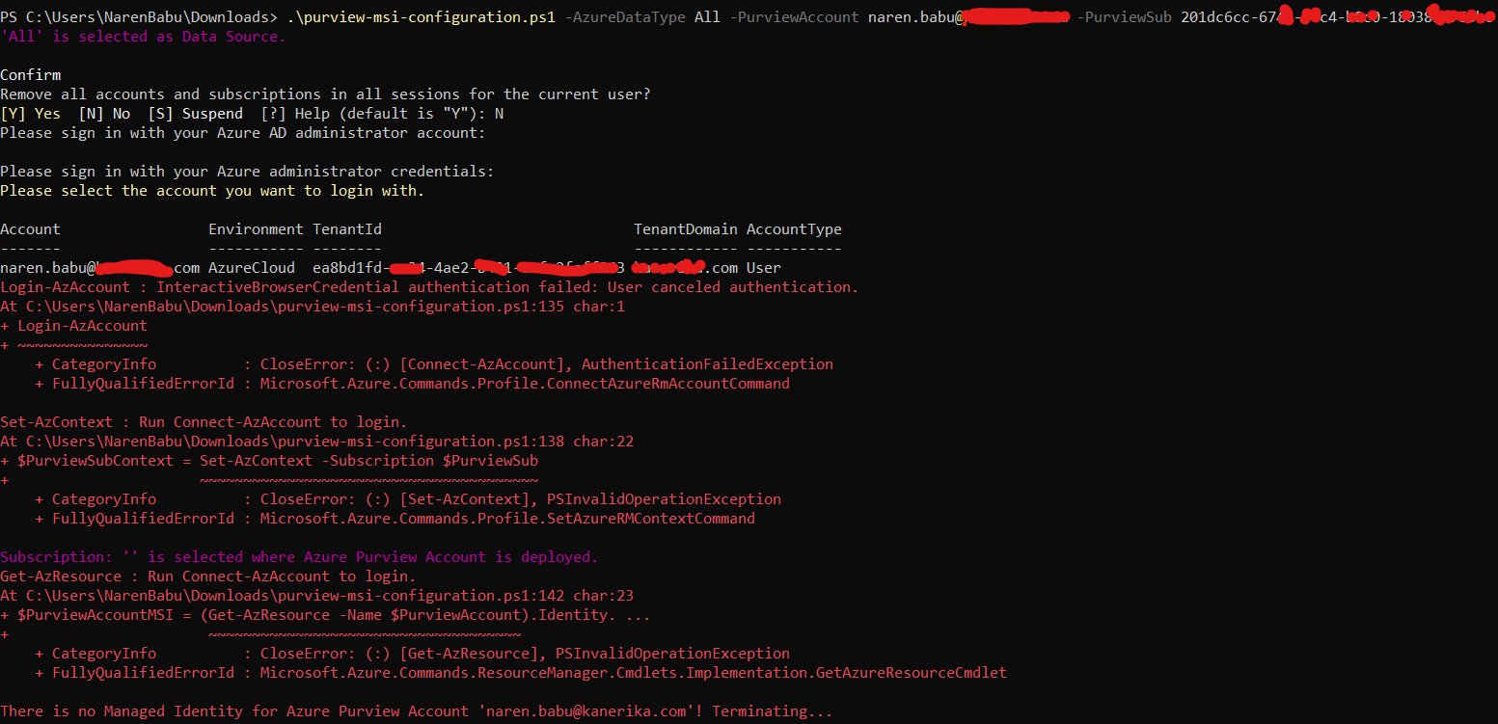Click the 'SetAzureRMContextCommand' error id line
Image resolution: width=1498 pixels, height=724 pixels.
(395, 519)
